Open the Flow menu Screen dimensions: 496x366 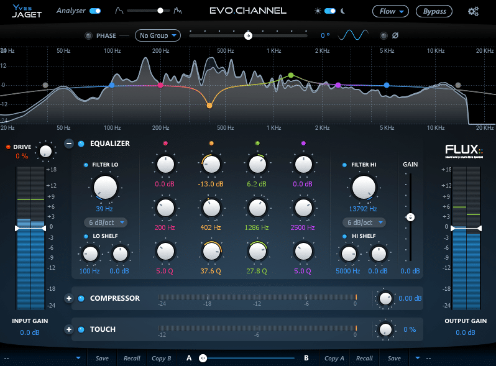click(x=391, y=11)
